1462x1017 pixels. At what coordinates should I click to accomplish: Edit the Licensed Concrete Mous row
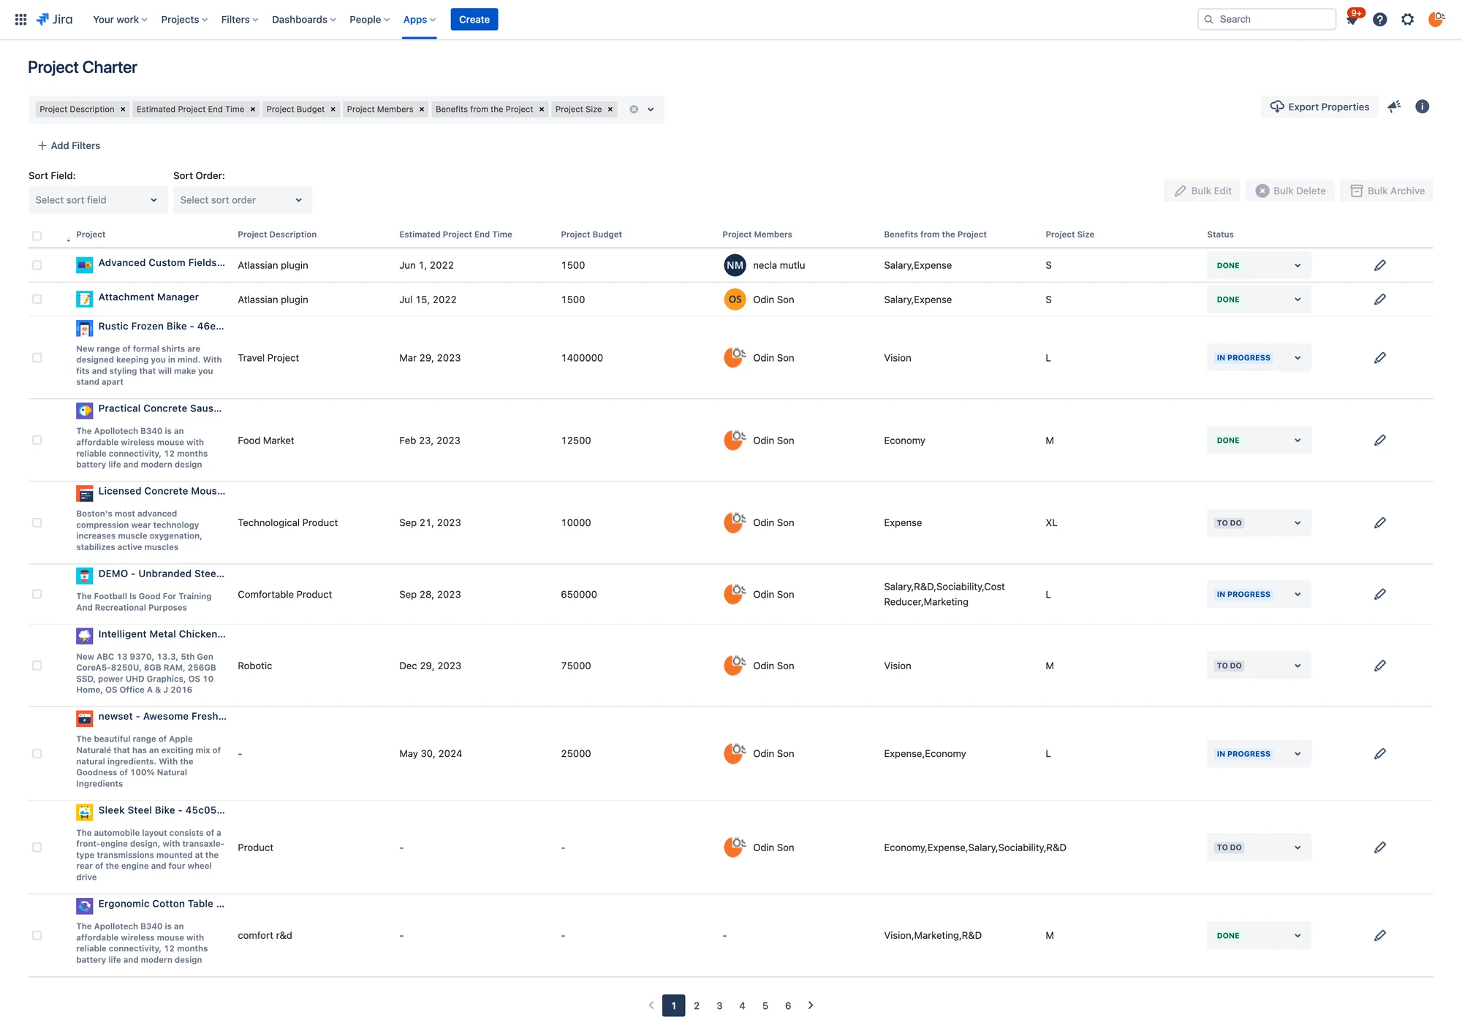pos(1380,523)
